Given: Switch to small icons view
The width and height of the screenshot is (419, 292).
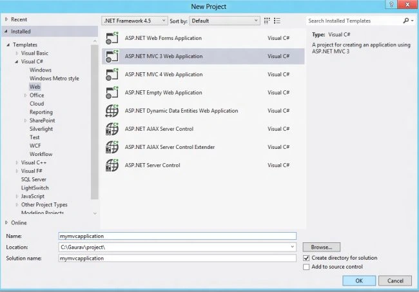Looking at the screenshot, I should click(267, 21).
